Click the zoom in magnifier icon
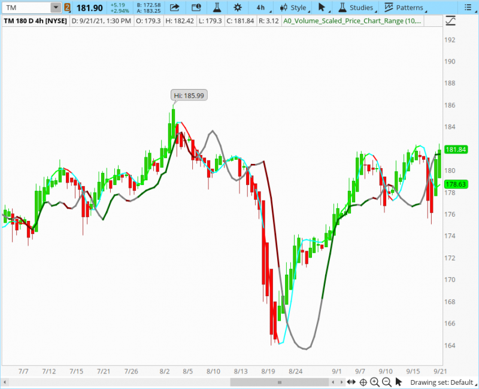 pos(374,382)
